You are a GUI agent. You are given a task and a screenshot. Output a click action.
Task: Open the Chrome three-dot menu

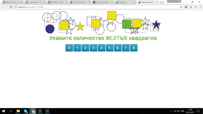coord(200,7)
